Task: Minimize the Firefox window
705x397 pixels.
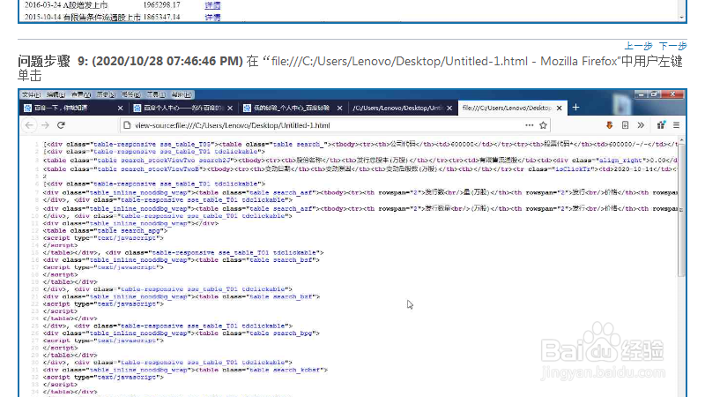Action: coord(642,94)
